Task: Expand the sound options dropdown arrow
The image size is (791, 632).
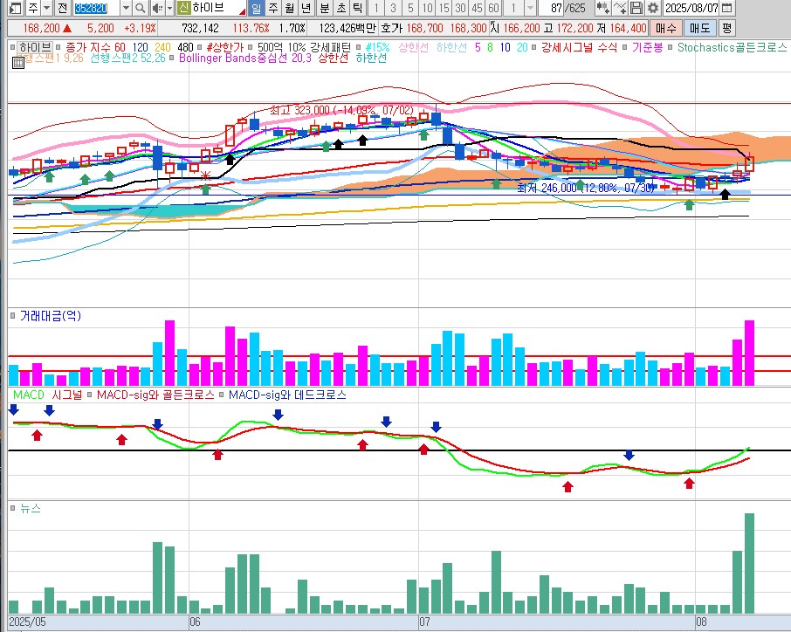Action: coord(169,8)
